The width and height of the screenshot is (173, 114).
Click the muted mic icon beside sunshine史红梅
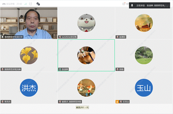pyautogui.click(x=60, y=37)
